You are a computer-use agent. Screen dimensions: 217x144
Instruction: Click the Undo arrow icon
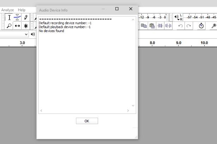point(180,26)
